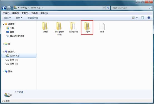Open the 工具(T) menu
Viewport: 154px width, 104px height.
[34, 13]
